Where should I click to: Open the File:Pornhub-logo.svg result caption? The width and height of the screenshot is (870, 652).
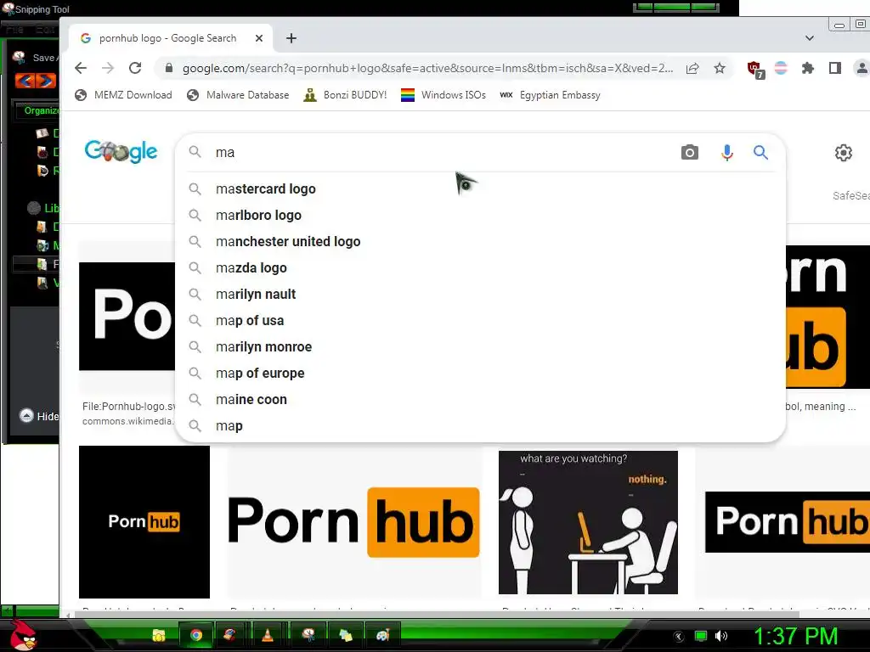pos(128,407)
